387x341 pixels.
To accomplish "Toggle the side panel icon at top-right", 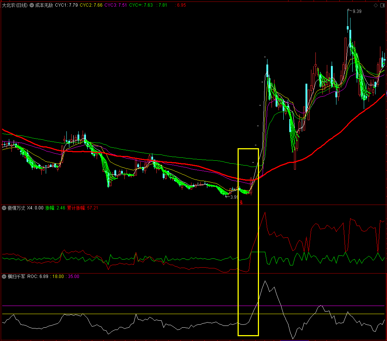I will coord(382,5).
